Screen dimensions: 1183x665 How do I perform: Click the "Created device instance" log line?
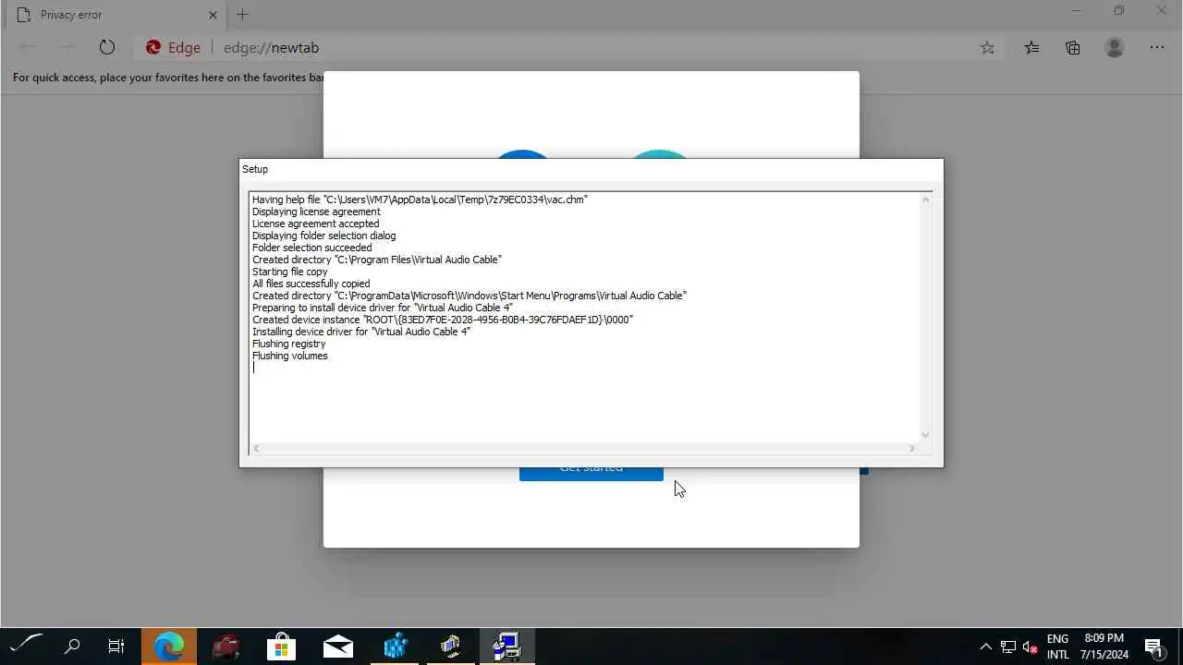click(443, 320)
